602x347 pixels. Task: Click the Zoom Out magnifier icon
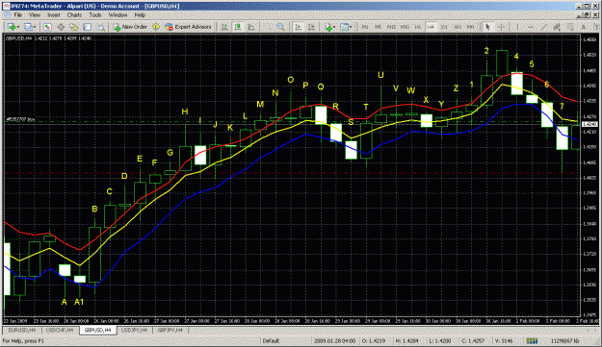click(x=281, y=27)
